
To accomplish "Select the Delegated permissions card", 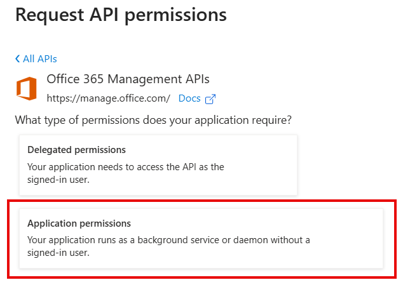I will pos(158,164).
